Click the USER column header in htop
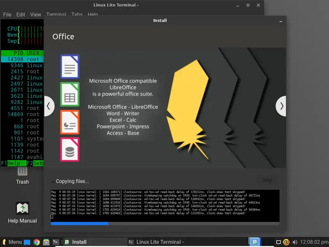This screenshot has height=247, width=329. [33, 53]
